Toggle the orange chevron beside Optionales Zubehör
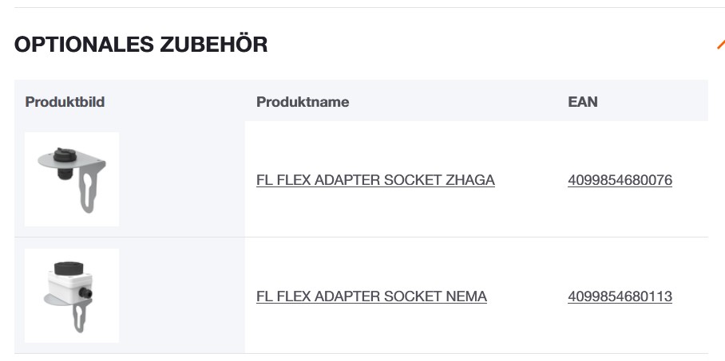Screen dimensions: 725x361 pyautogui.click(x=720, y=45)
